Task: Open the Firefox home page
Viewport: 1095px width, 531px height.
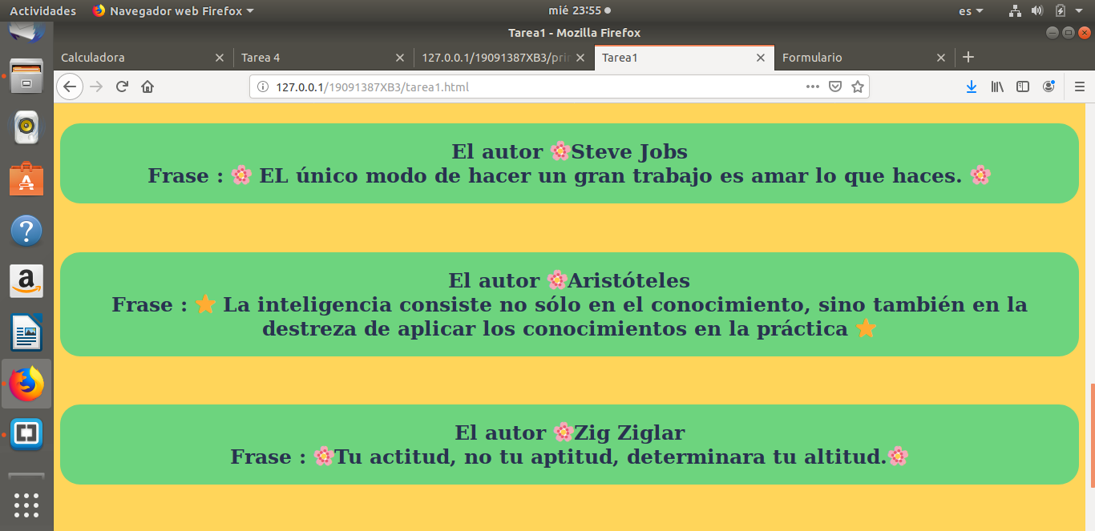Action: point(147,86)
